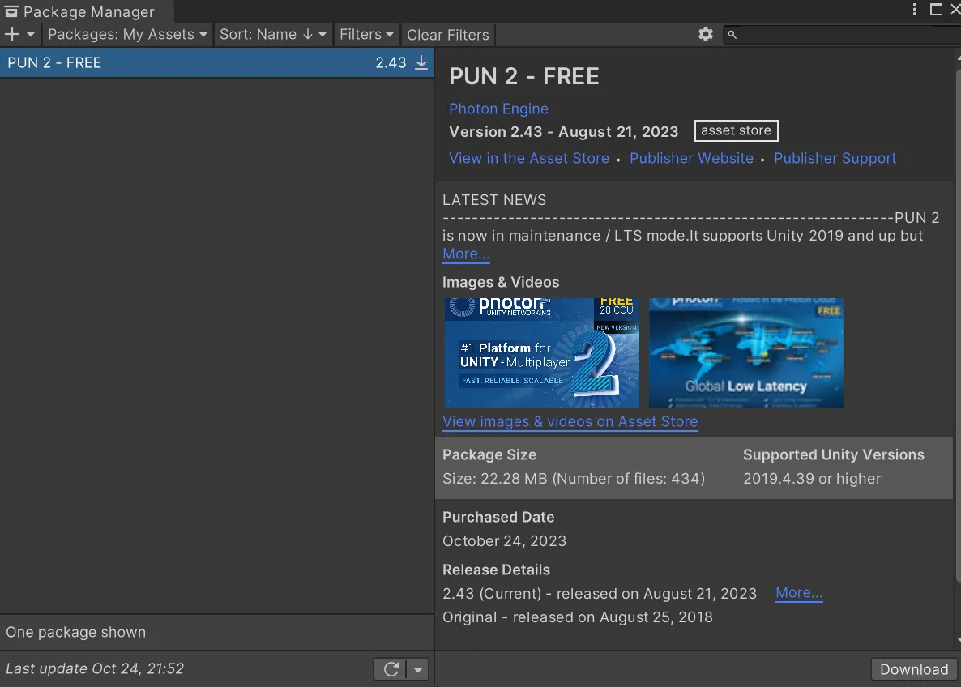Click the 'October 24, 2023' purchased date

(x=504, y=541)
